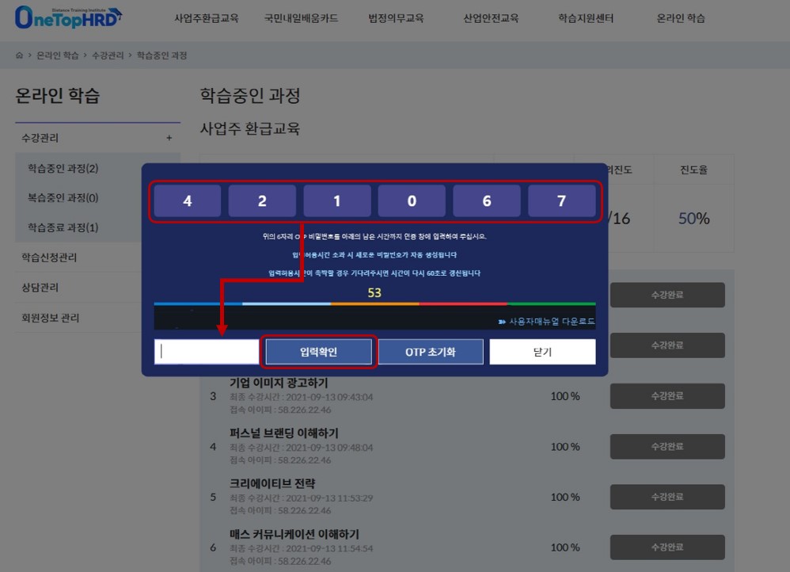
Task: Close the OTP dialog with 닫기
Action: point(542,352)
